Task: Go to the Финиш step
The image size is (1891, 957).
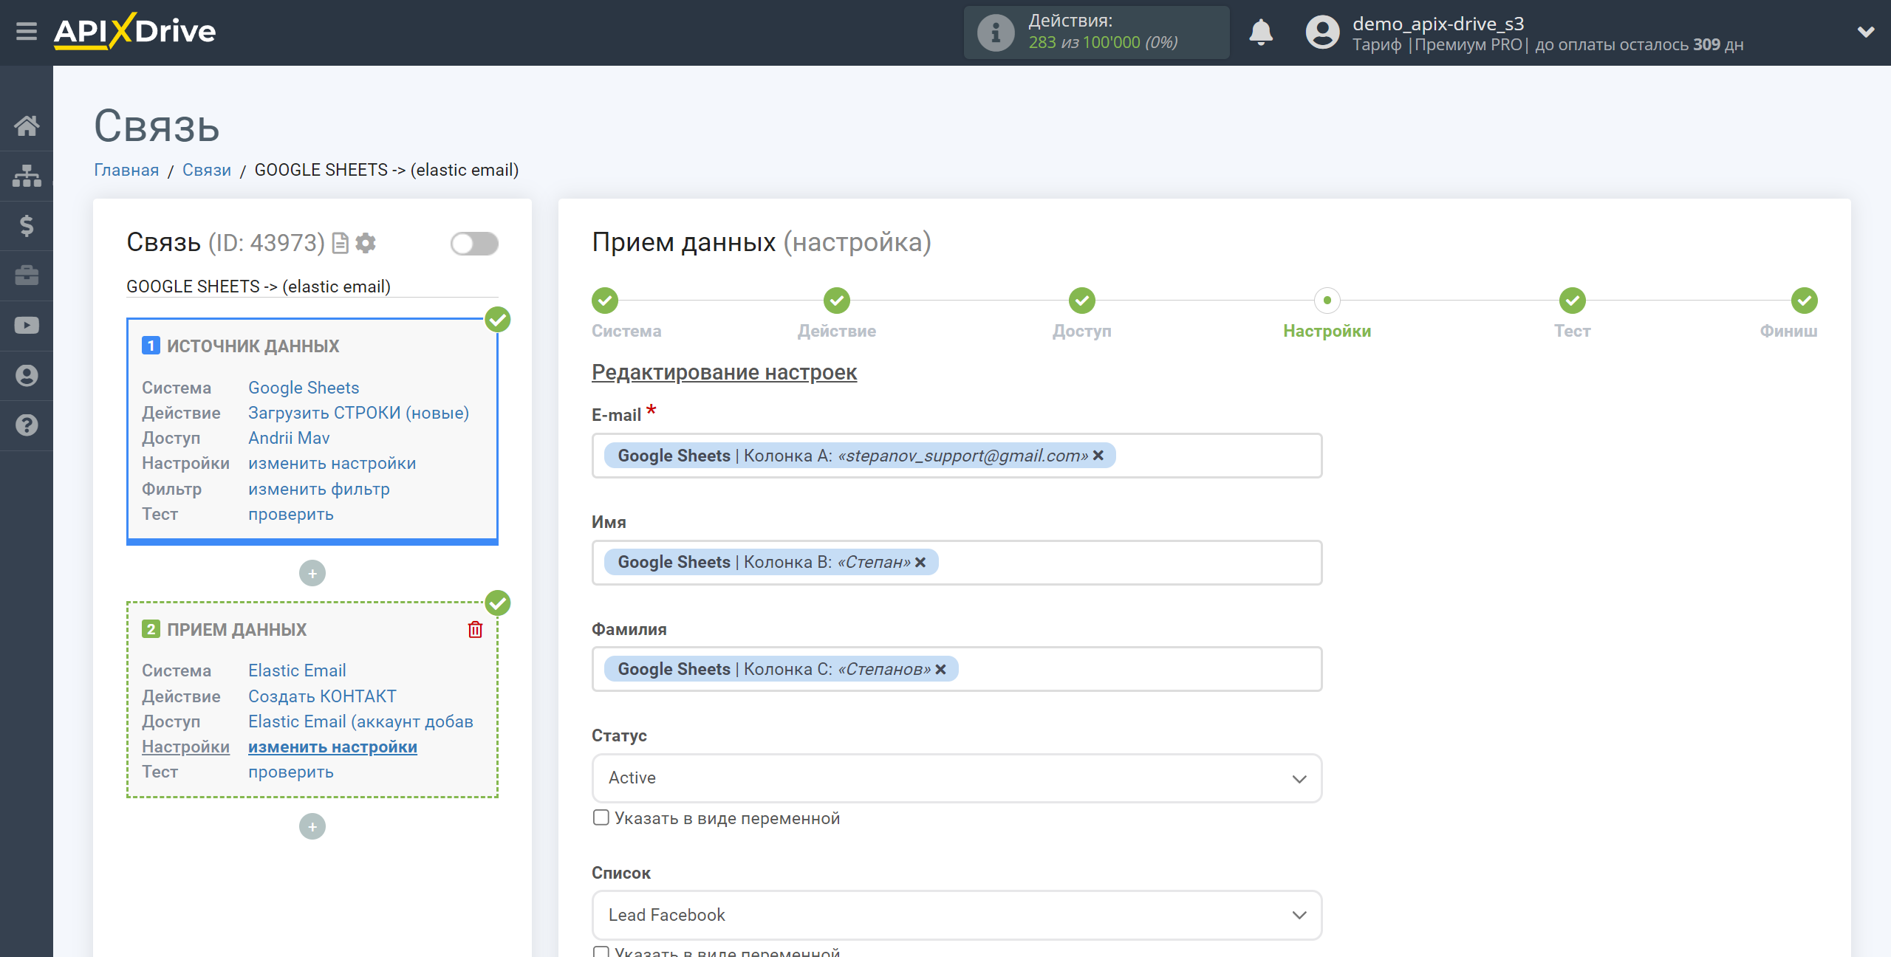Action: [x=1805, y=301]
